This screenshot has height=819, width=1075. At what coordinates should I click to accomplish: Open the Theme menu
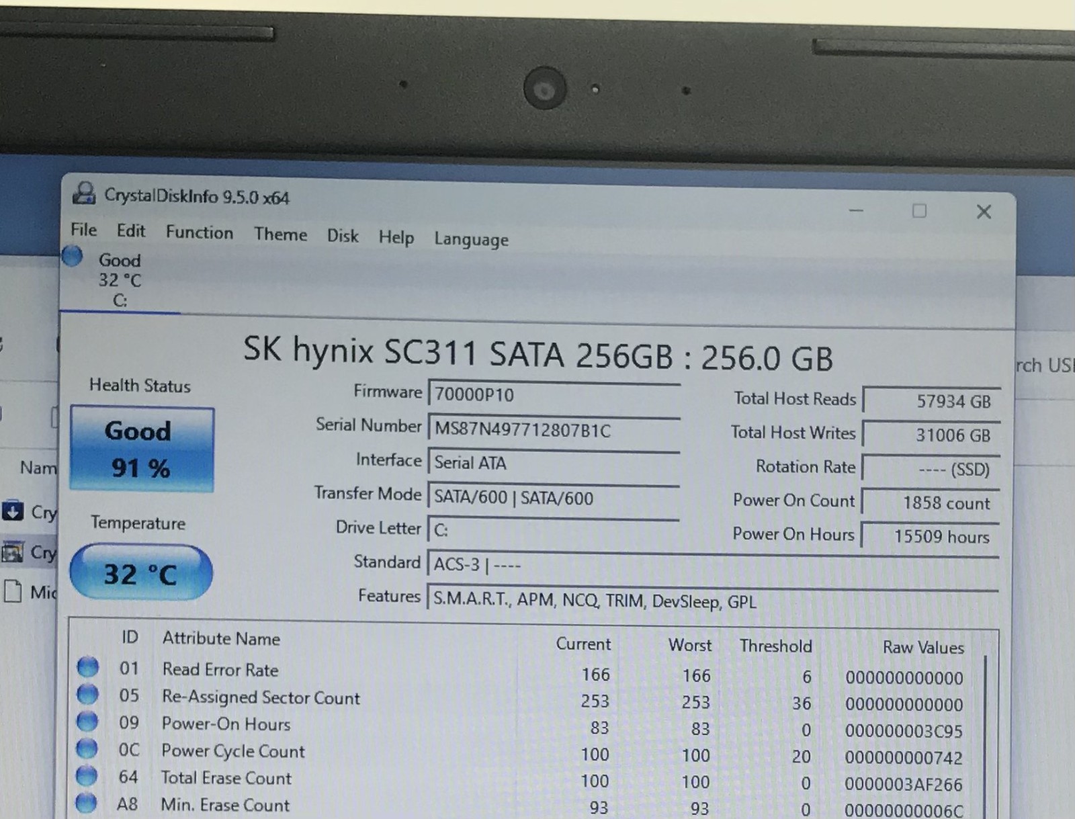tap(280, 234)
